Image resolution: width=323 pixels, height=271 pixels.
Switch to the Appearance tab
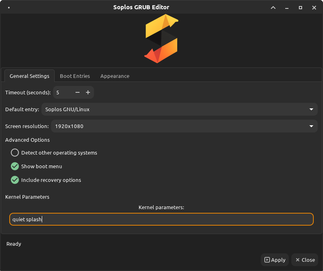click(x=115, y=76)
